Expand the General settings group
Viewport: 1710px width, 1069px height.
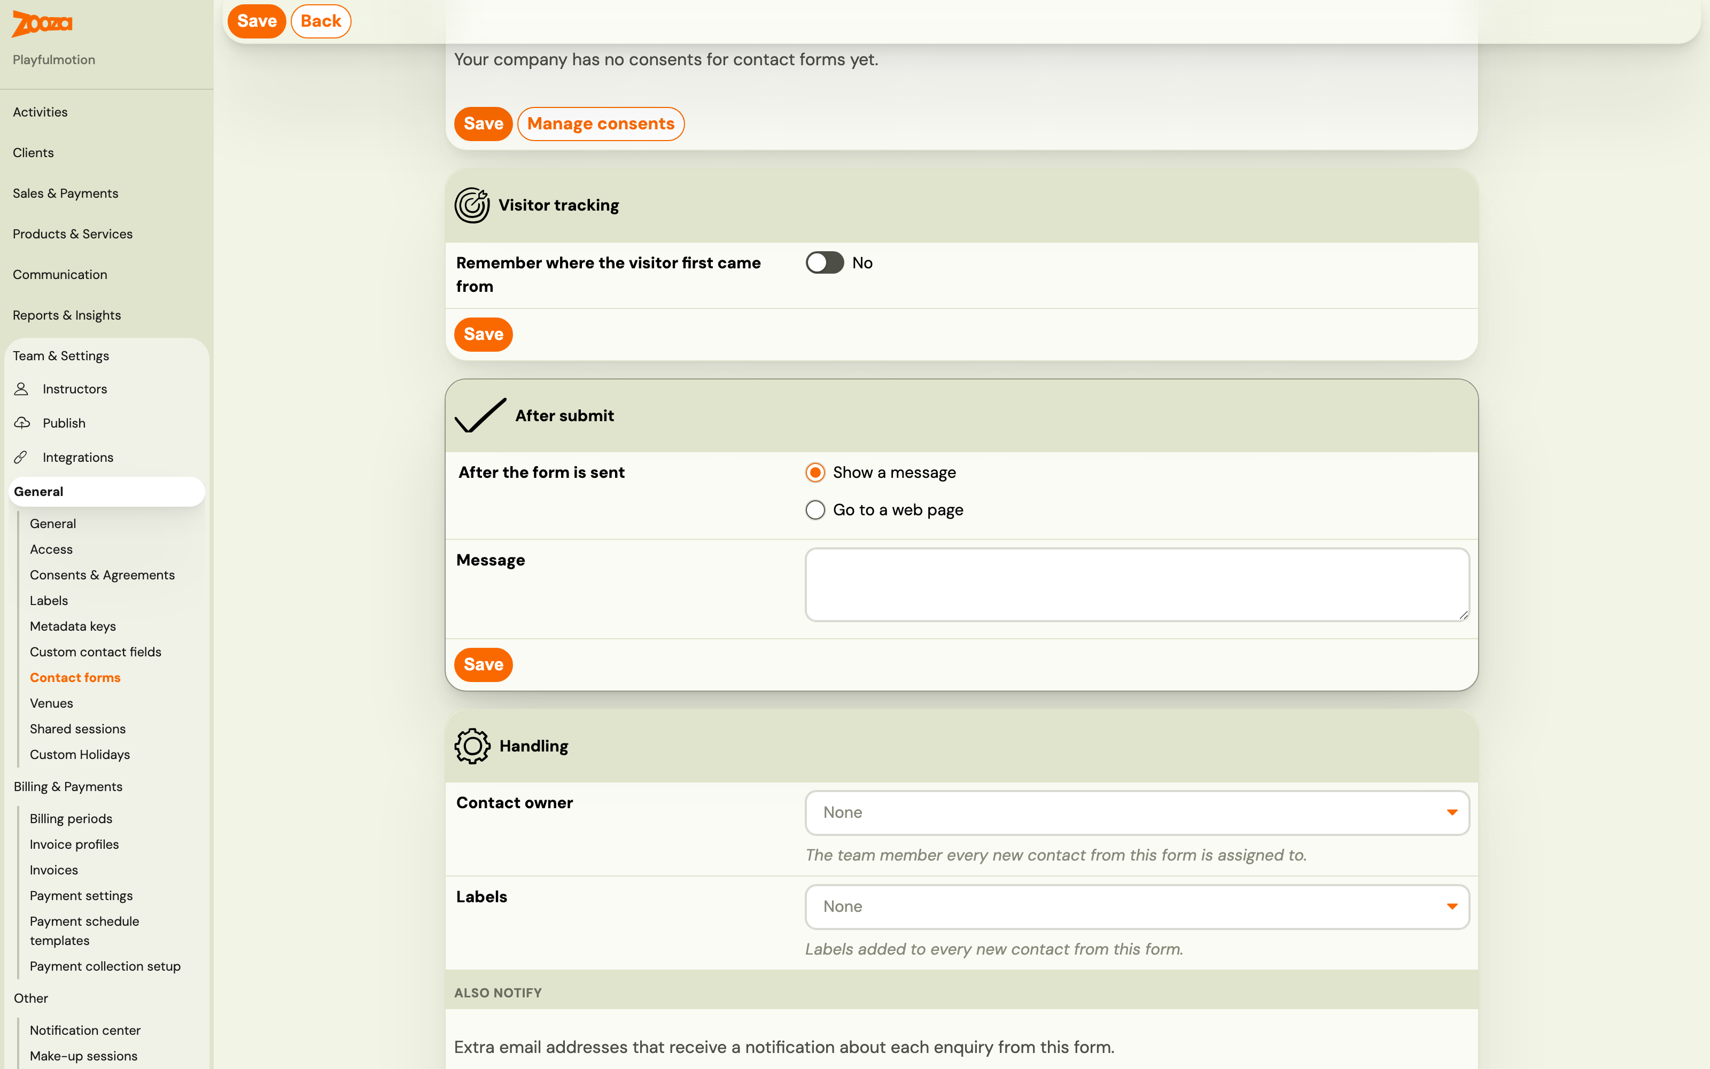(x=107, y=491)
